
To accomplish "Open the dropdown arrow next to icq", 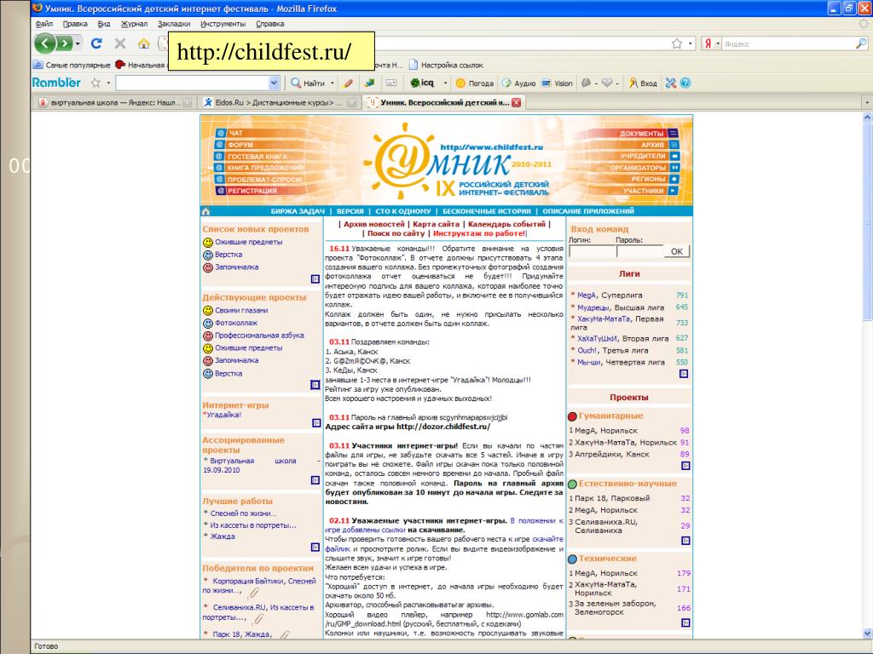I will coord(445,83).
